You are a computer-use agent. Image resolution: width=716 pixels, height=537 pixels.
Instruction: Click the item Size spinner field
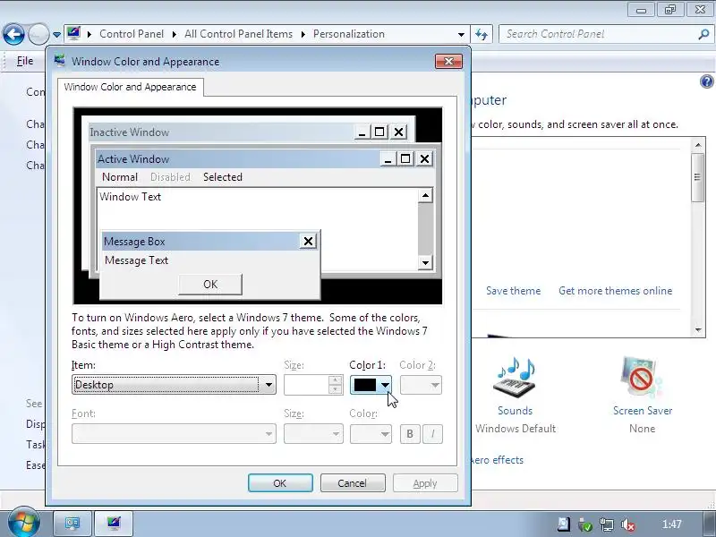(312, 385)
